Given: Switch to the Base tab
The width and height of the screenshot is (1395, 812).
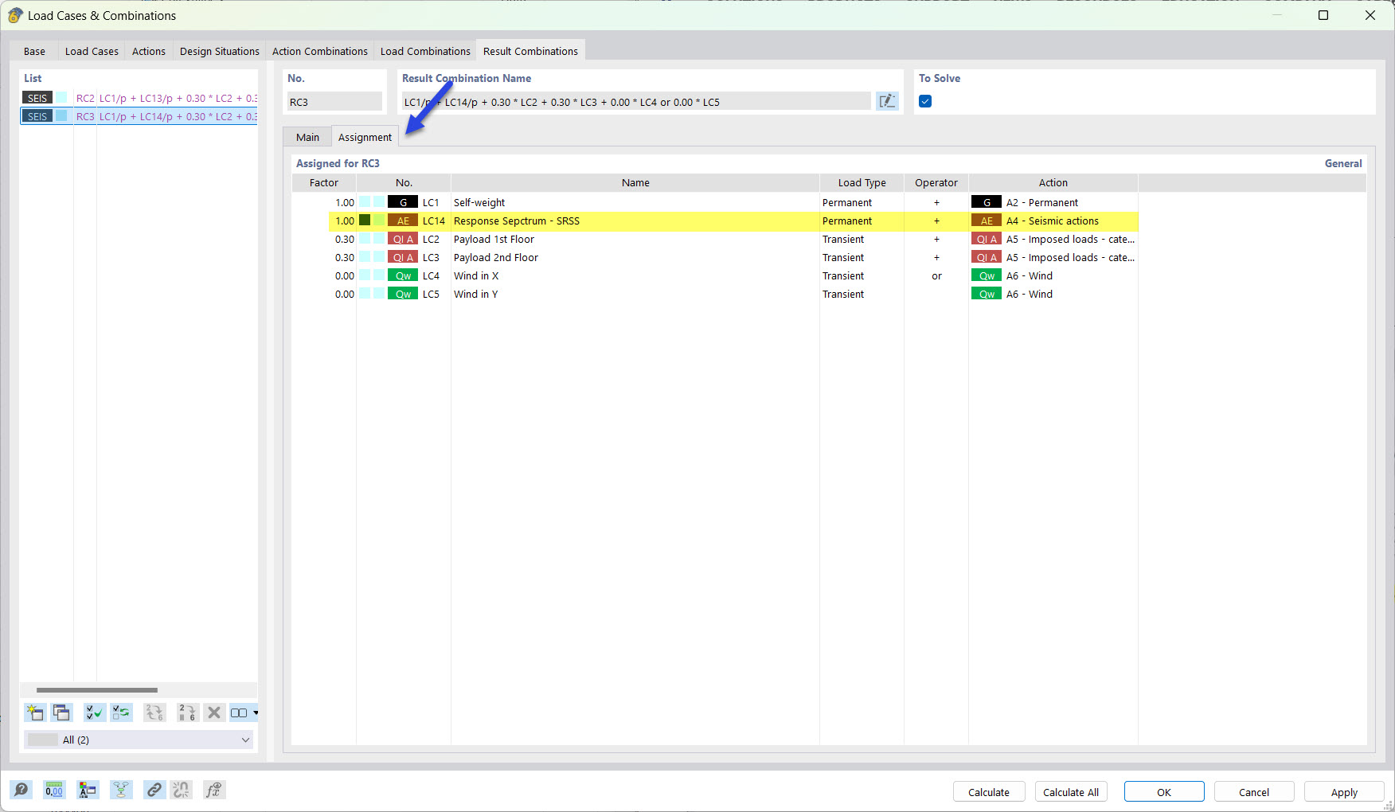Looking at the screenshot, I should (x=34, y=51).
